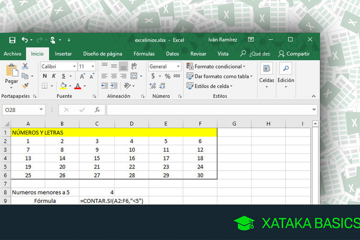Click the Copy icon
The image size is (360, 240).
click(25, 76)
